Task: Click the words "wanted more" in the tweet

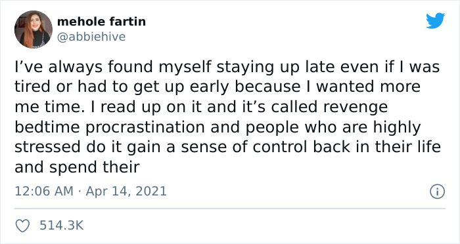Action: tap(369, 87)
